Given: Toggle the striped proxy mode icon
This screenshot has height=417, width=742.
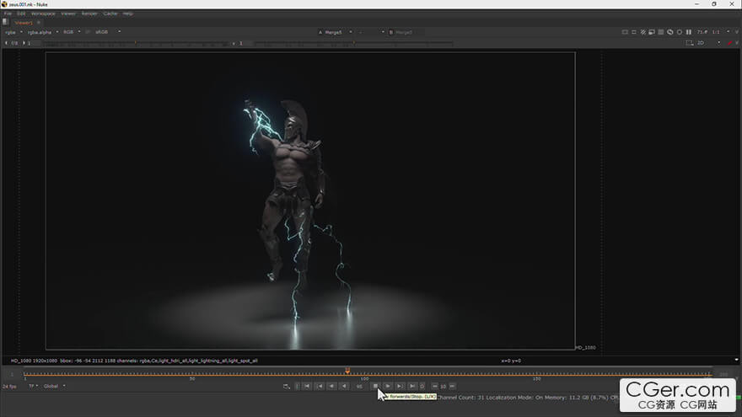Looking at the screenshot, I should tap(643, 32).
